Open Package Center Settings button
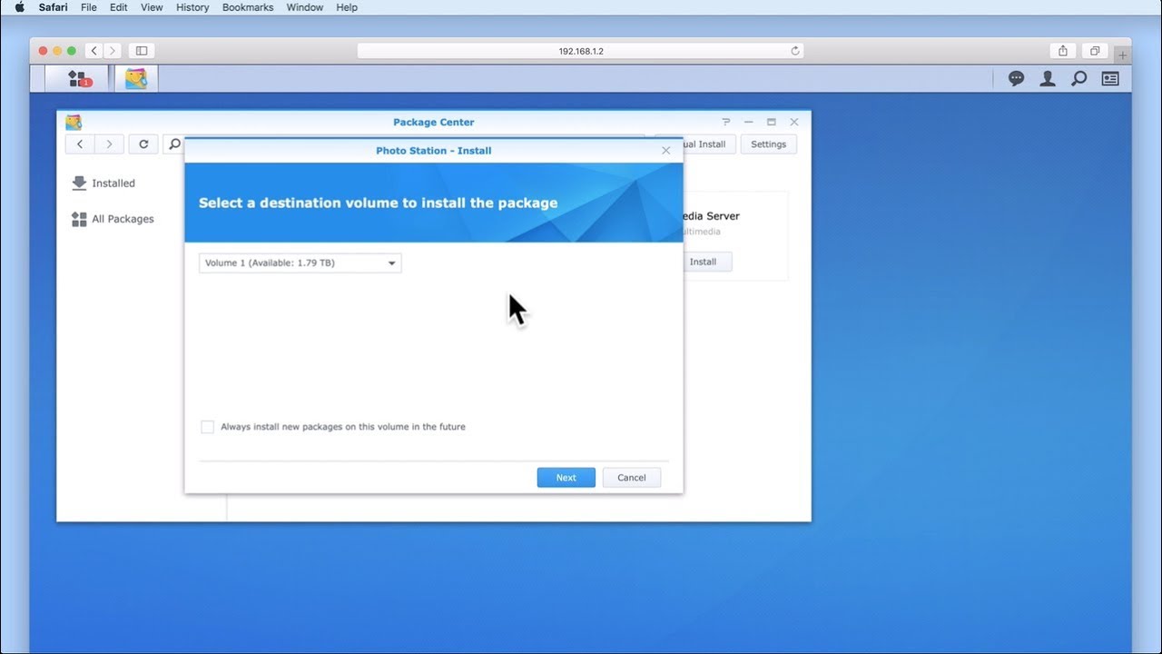 (x=769, y=144)
